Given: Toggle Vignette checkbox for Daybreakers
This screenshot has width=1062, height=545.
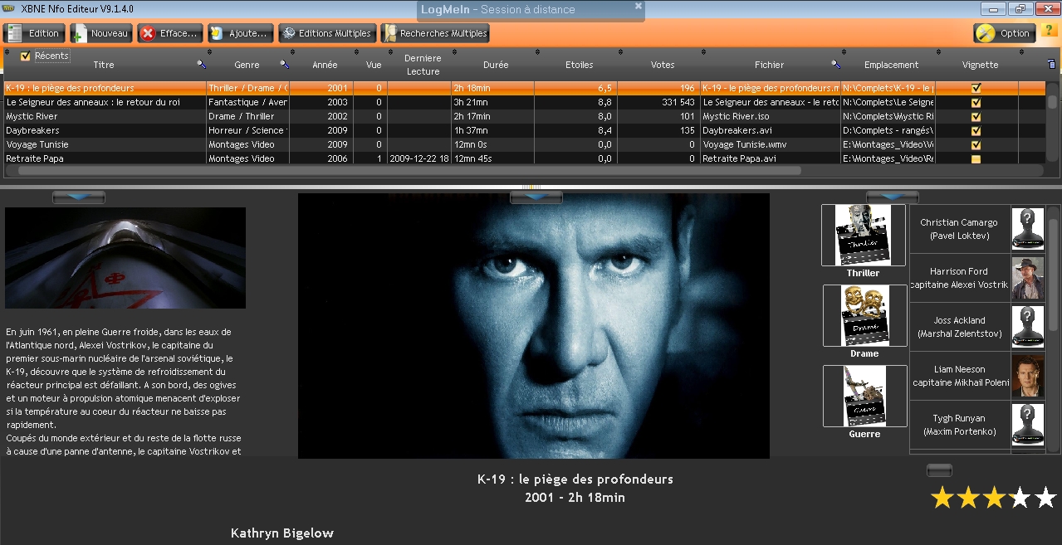Looking at the screenshot, I should [x=976, y=130].
